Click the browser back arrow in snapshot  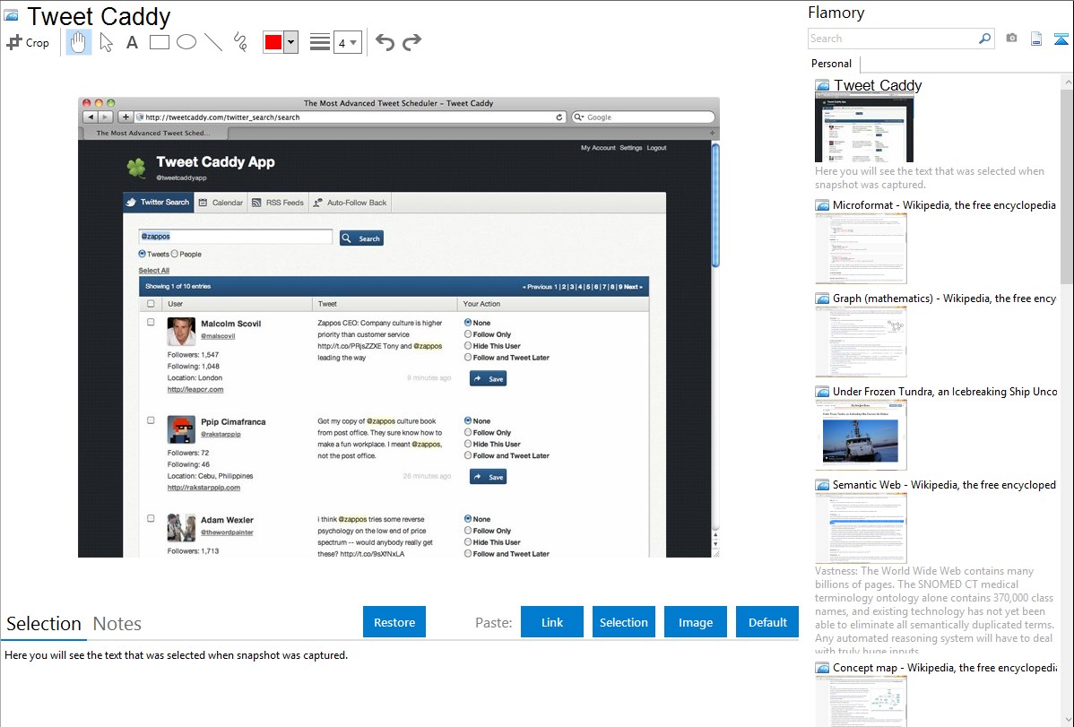91,117
